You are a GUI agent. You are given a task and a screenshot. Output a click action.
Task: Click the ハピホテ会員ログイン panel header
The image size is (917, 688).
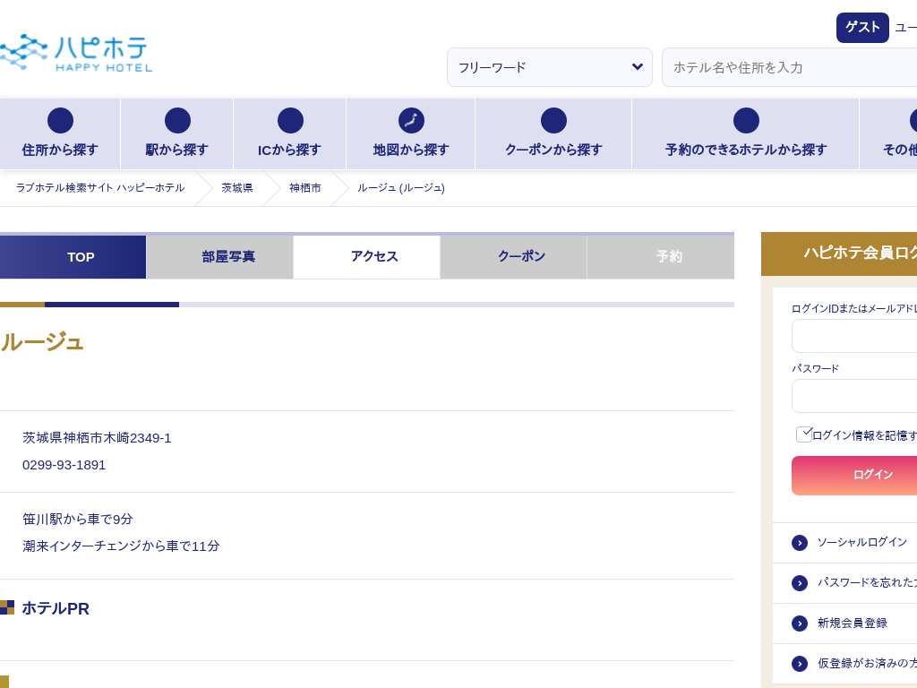click(x=839, y=254)
